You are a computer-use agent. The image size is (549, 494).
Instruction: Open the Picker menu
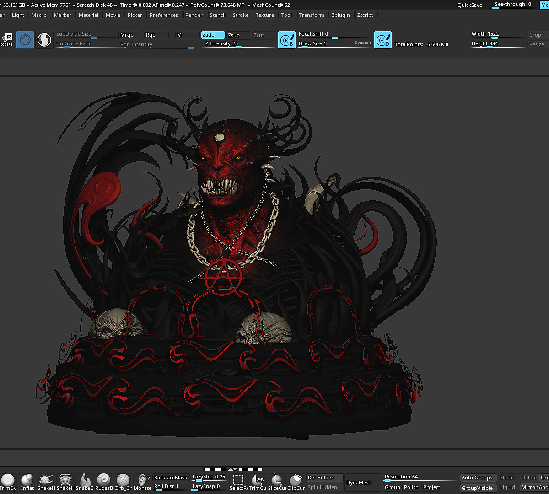pos(135,15)
